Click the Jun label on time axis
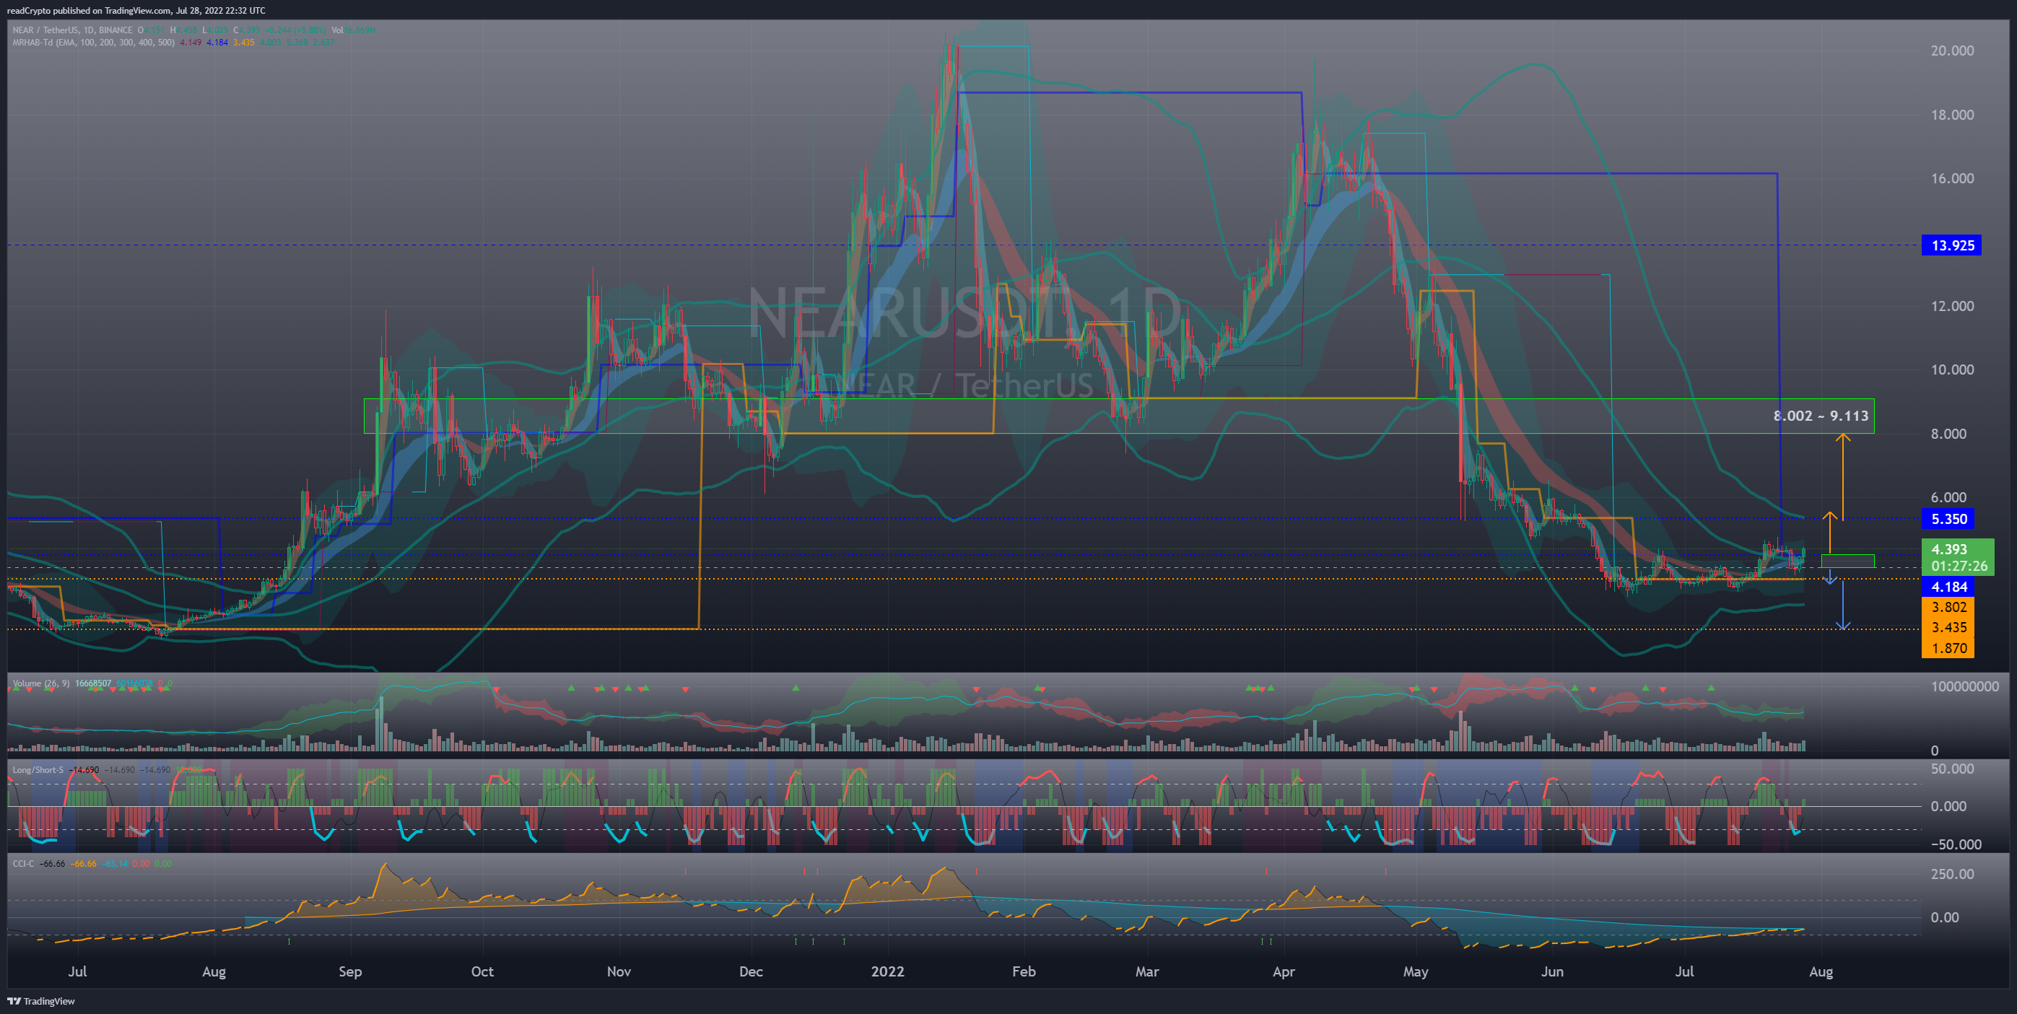This screenshot has height=1014, width=2017. tap(1552, 971)
